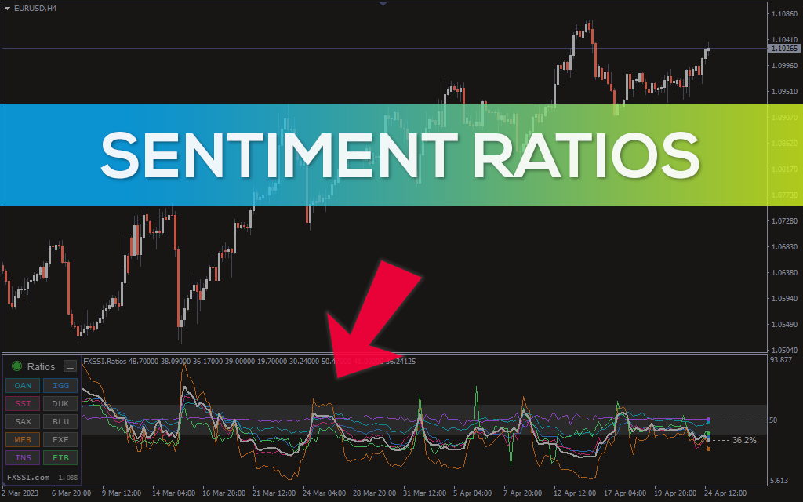The image size is (803, 502).
Task: Toggle the IGG broker ratio line
Action: pyautogui.click(x=60, y=385)
